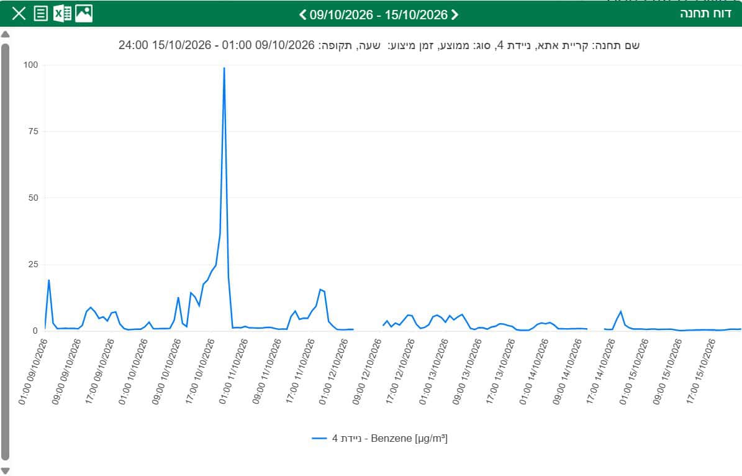Click the blue legend line swatch
742x476 pixels.
pos(319,439)
